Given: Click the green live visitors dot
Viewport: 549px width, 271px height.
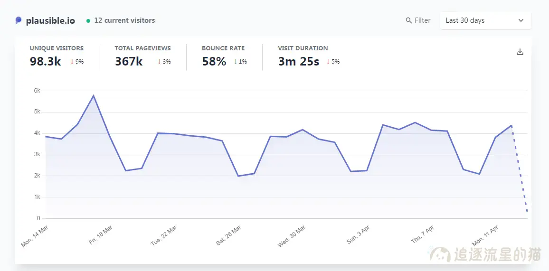Looking at the screenshot, I should pos(88,20).
